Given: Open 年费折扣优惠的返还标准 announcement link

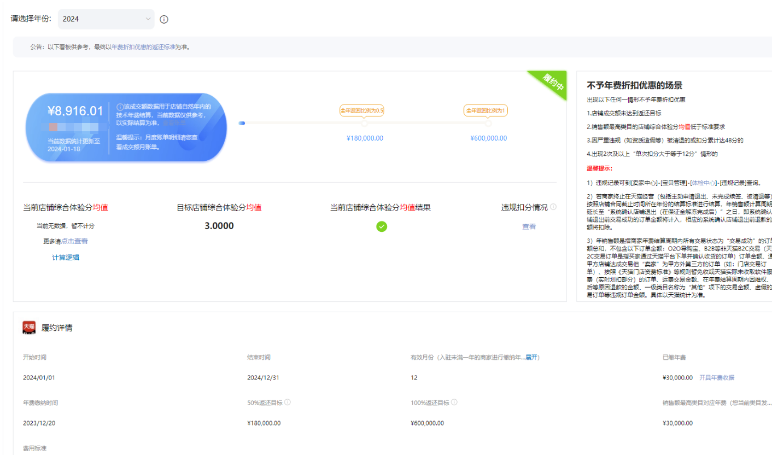Looking at the screenshot, I should click(144, 48).
